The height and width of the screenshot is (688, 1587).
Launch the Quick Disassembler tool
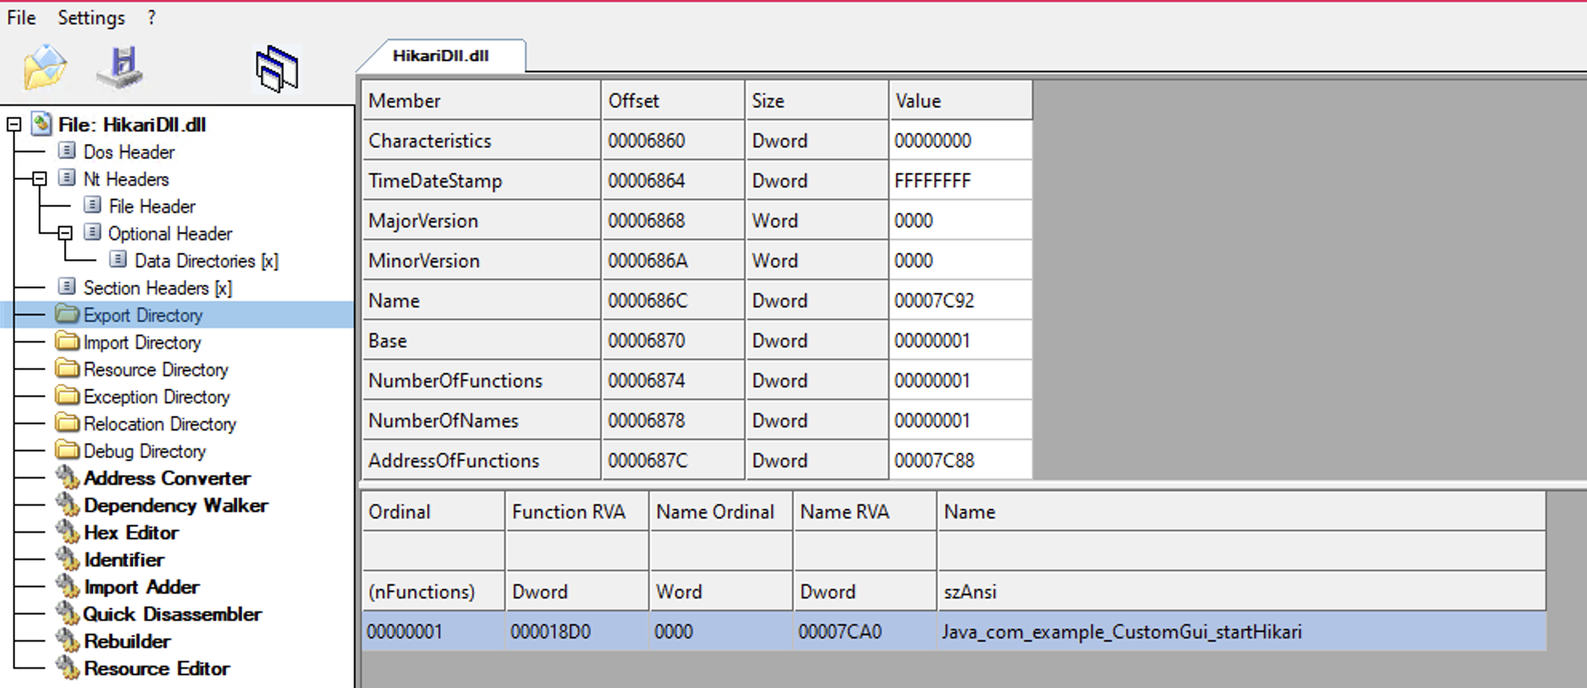(172, 614)
